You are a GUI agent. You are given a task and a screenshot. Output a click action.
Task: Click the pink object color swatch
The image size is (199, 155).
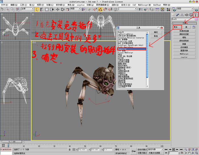(x=196, y=19)
